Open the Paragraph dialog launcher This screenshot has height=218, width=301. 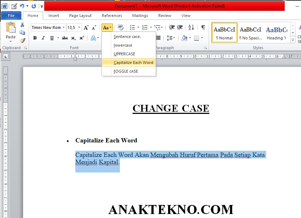[206, 48]
